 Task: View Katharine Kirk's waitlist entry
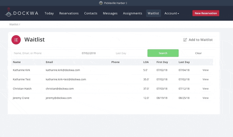tap(205, 70)
